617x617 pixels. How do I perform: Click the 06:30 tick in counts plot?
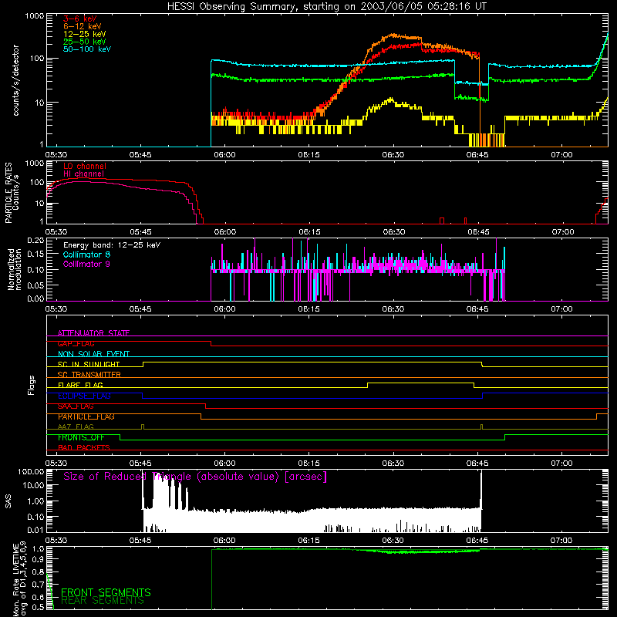(393, 155)
